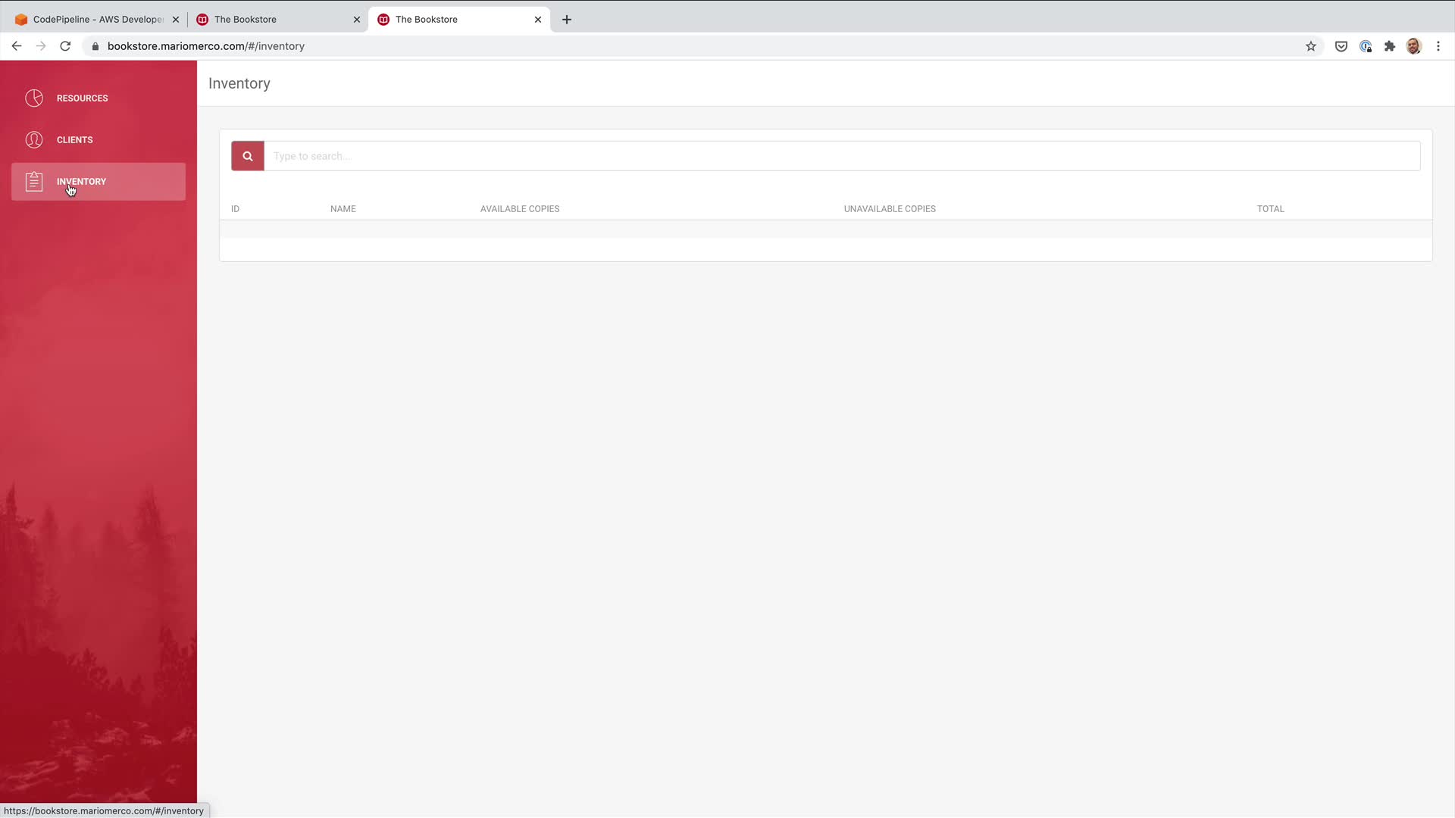
Task: Click the address bar URL
Action: pos(206,46)
